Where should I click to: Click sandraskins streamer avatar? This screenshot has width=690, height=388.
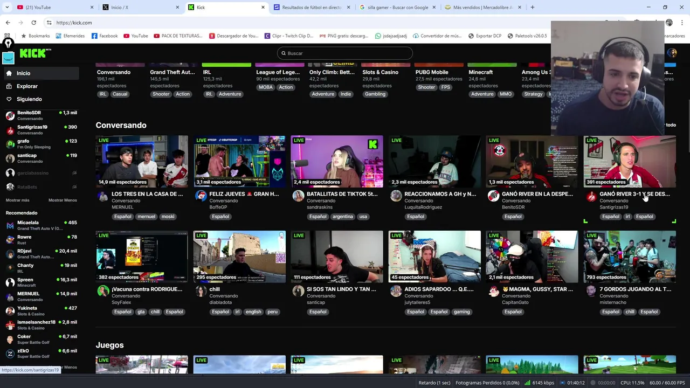pyautogui.click(x=298, y=197)
